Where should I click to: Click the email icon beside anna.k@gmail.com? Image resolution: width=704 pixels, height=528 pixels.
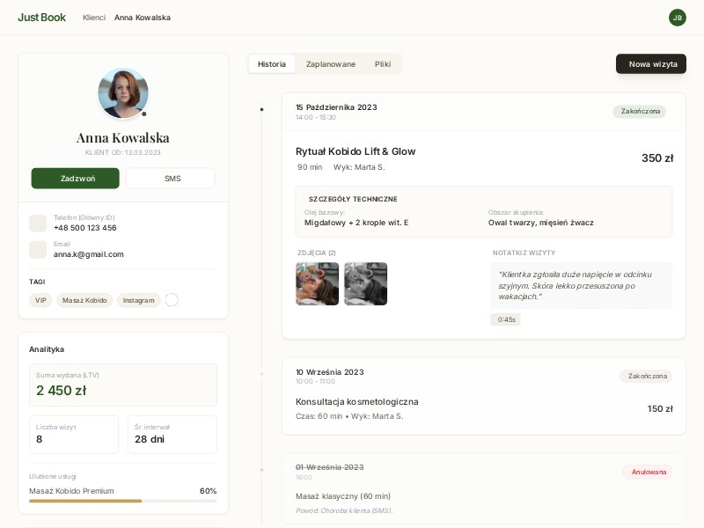click(x=38, y=249)
